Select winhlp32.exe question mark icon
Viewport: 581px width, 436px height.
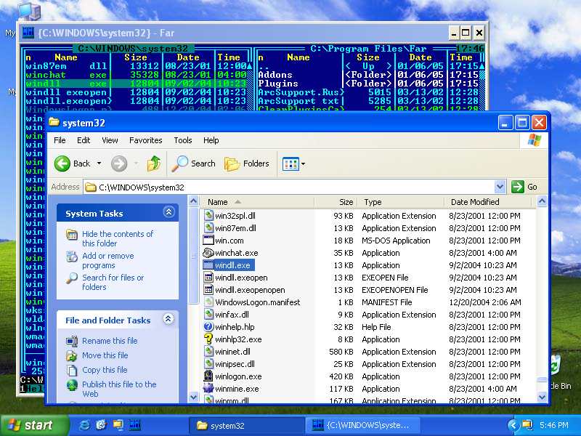point(208,339)
